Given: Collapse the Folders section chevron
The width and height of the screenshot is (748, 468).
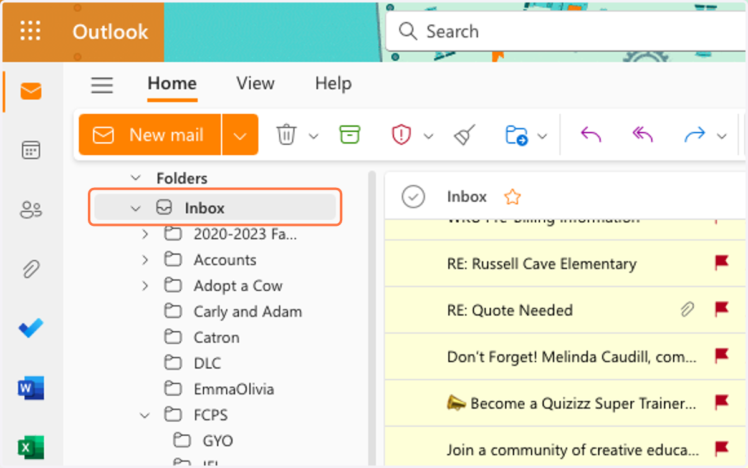Looking at the screenshot, I should tap(135, 178).
